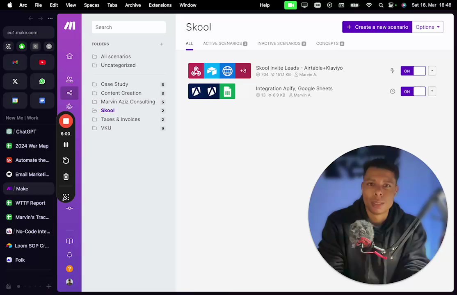Image resolution: width=457 pixels, height=295 pixels.
Task: Toggle off Skool Invite Leads scenario
Action: point(413,71)
